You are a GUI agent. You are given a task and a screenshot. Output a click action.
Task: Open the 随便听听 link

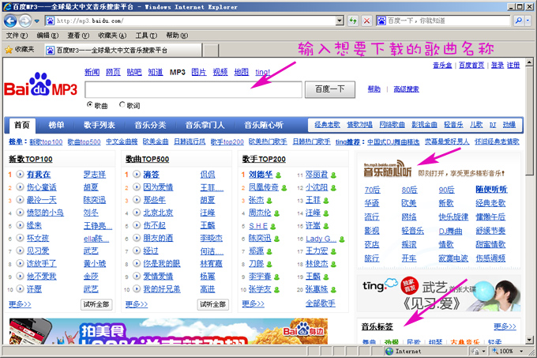point(491,190)
